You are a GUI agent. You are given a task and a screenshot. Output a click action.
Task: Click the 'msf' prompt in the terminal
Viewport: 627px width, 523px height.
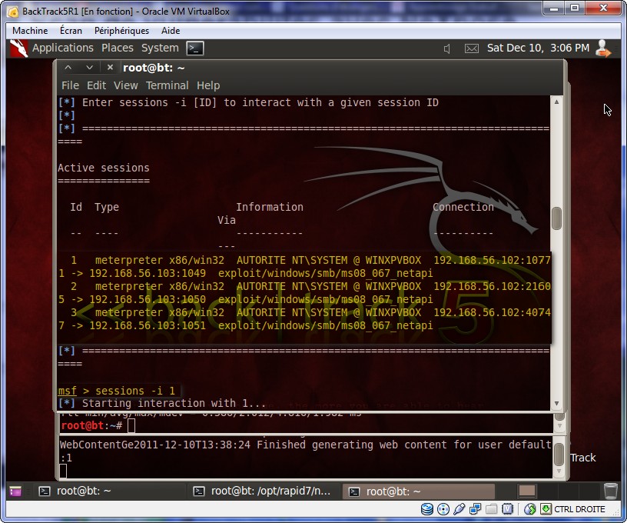click(67, 391)
